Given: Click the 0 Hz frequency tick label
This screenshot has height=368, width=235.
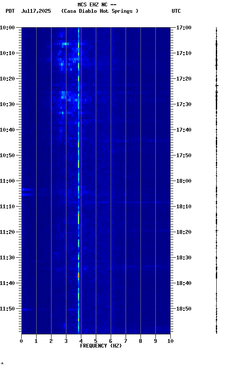Looking at the screenshot, I should point(21,341).
